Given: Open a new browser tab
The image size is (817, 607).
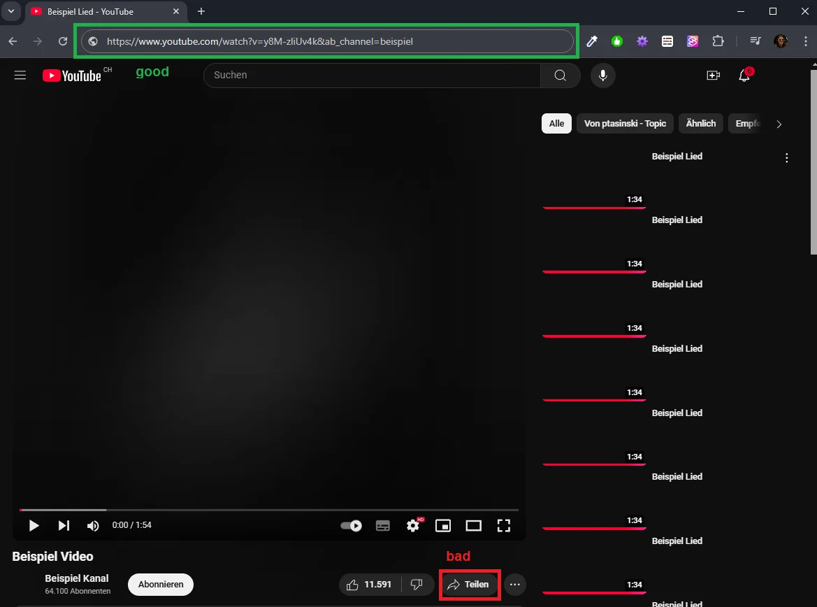Looking at the screenshot, I should (201, 11).
